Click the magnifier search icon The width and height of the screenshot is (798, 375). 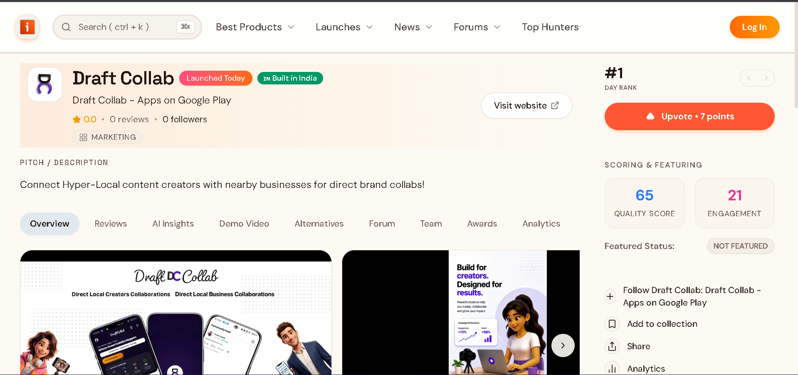click(66, 27)
